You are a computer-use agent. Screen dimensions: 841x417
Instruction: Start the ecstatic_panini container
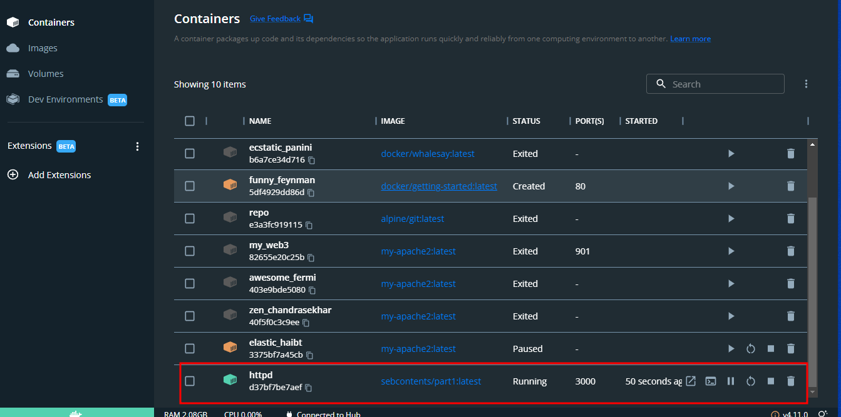click(x=731, y=153)
